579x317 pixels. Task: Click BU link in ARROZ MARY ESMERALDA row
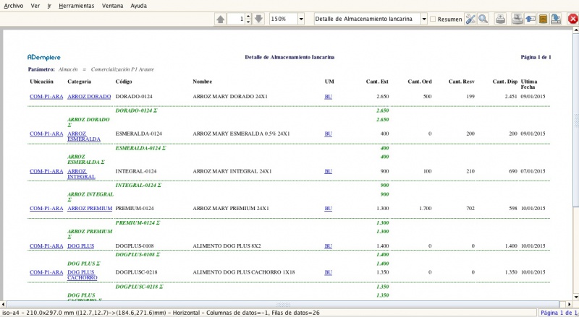tap(329, 134)
